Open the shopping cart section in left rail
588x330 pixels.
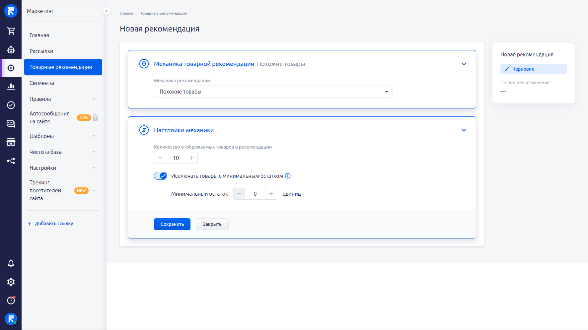tap(11, 31)
